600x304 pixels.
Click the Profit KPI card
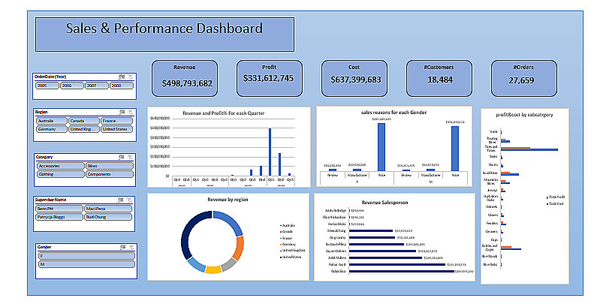(x=270, y=78)
